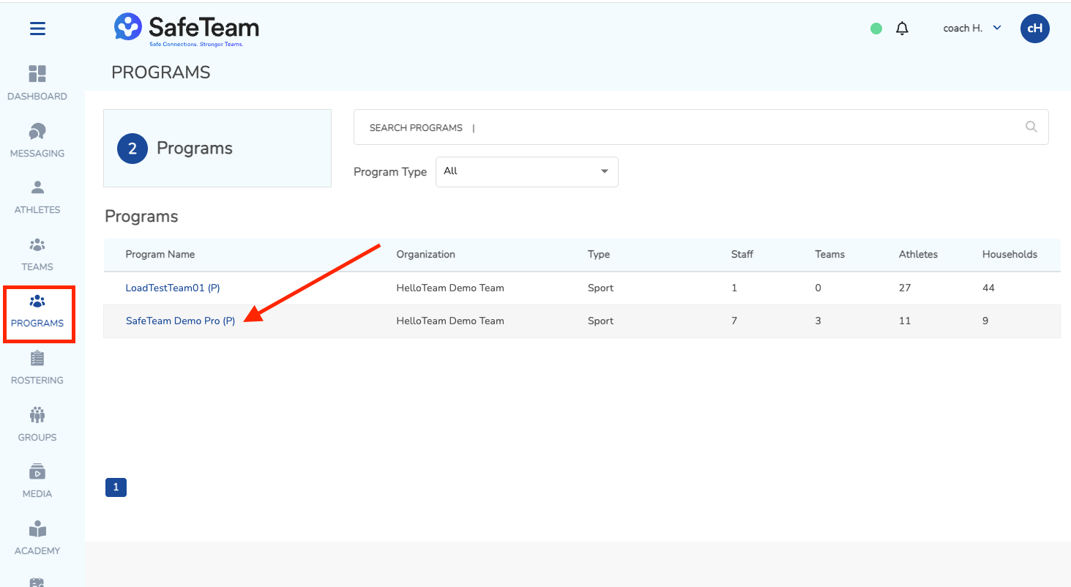Open the Media play icon

click(37, 471)
